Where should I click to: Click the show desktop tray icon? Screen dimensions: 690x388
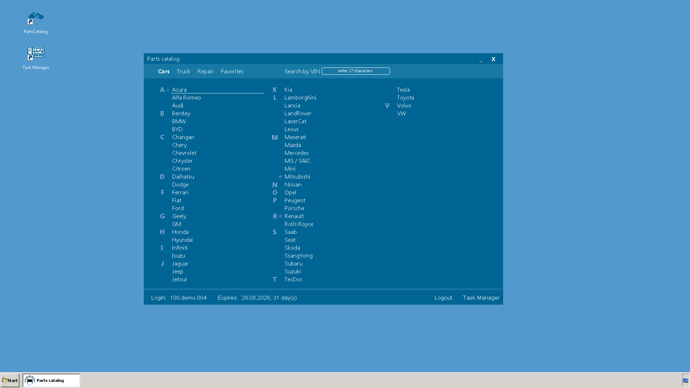tap(686, 380)
